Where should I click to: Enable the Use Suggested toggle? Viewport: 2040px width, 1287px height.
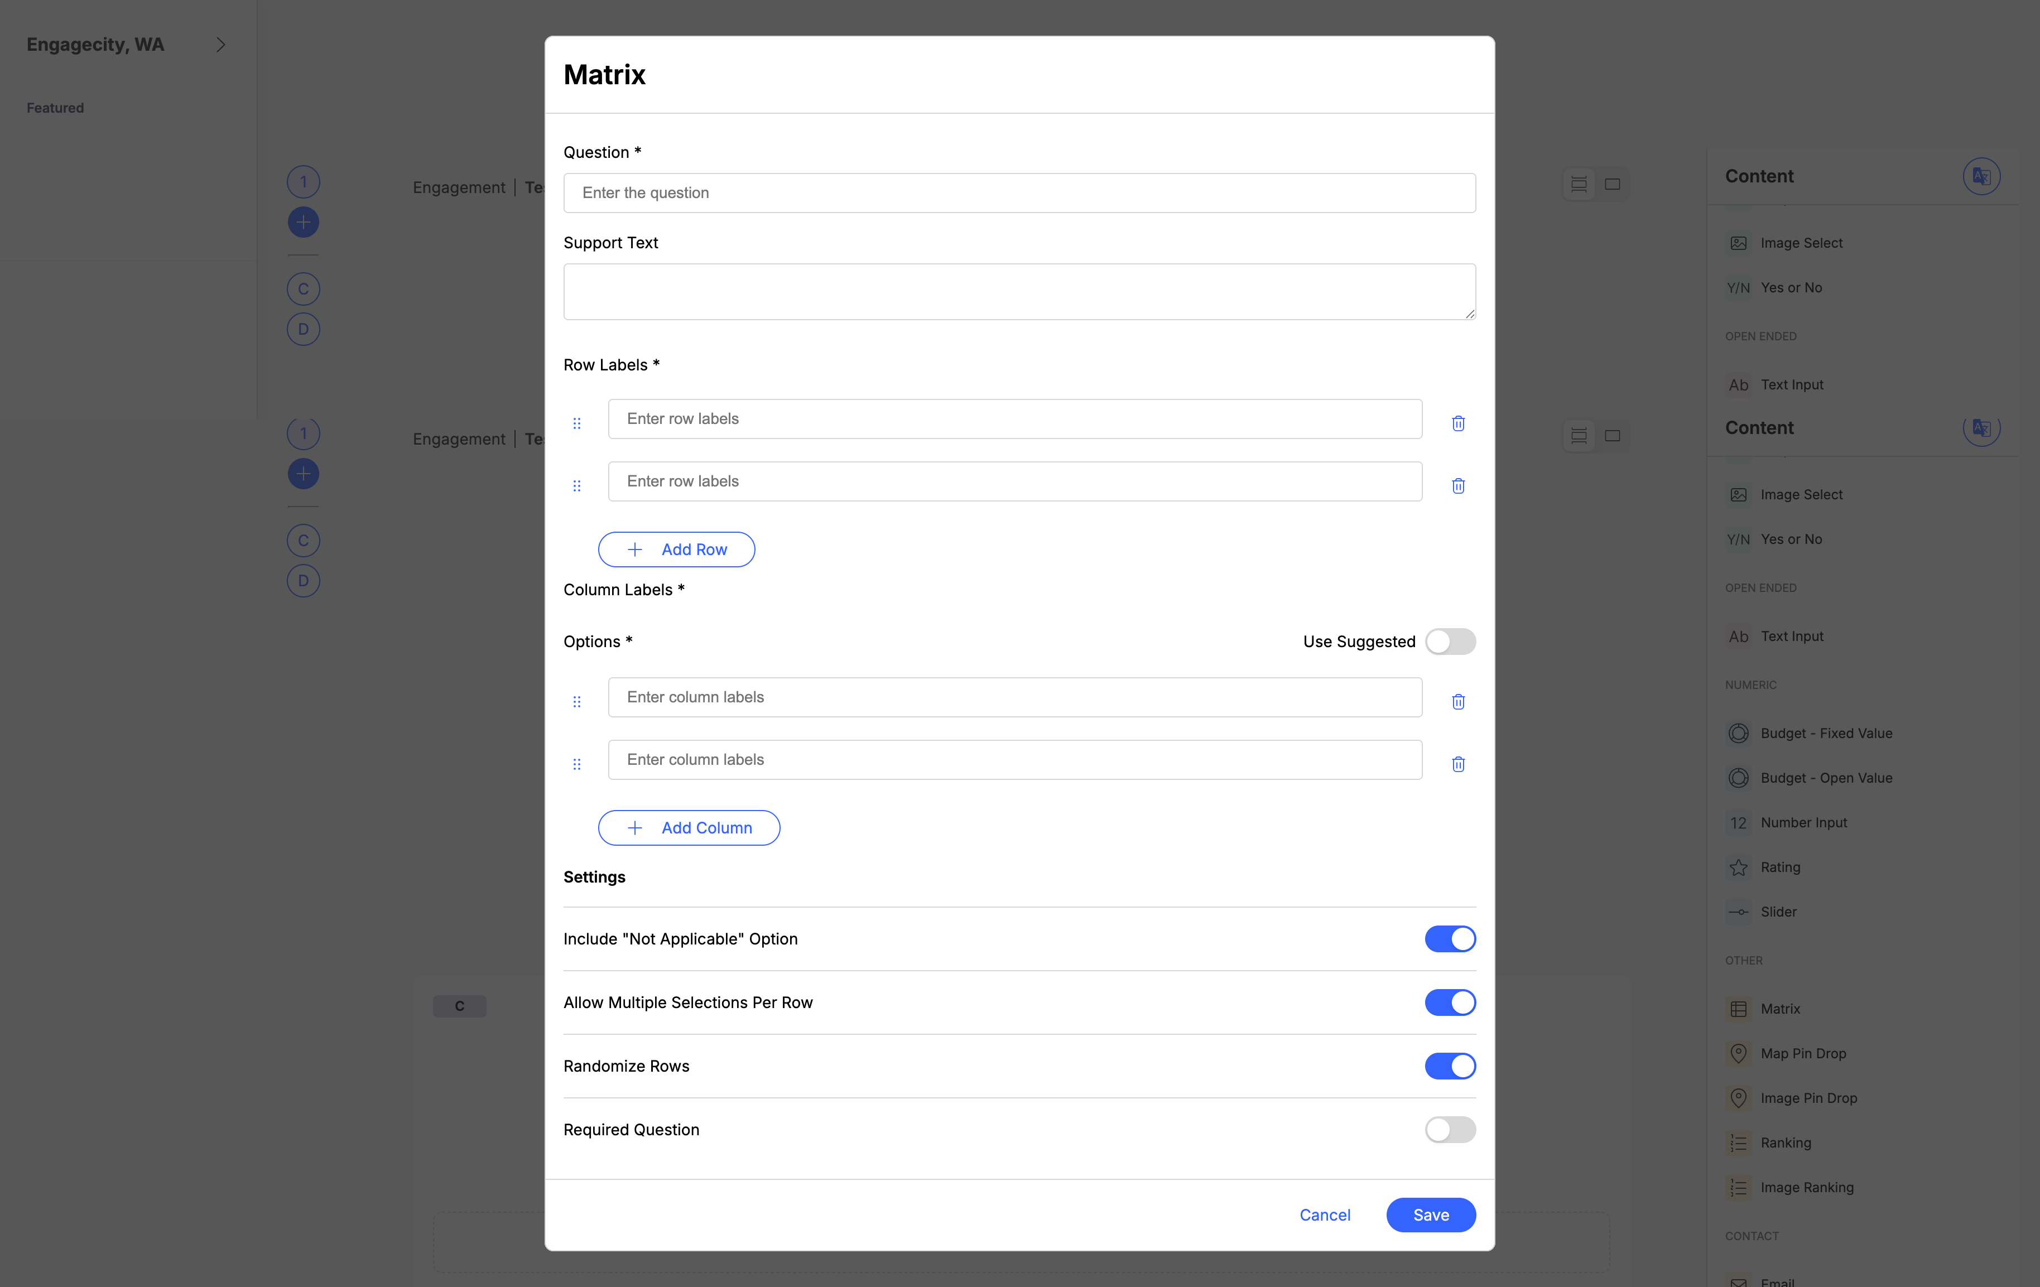click(x=1450, y=642)
